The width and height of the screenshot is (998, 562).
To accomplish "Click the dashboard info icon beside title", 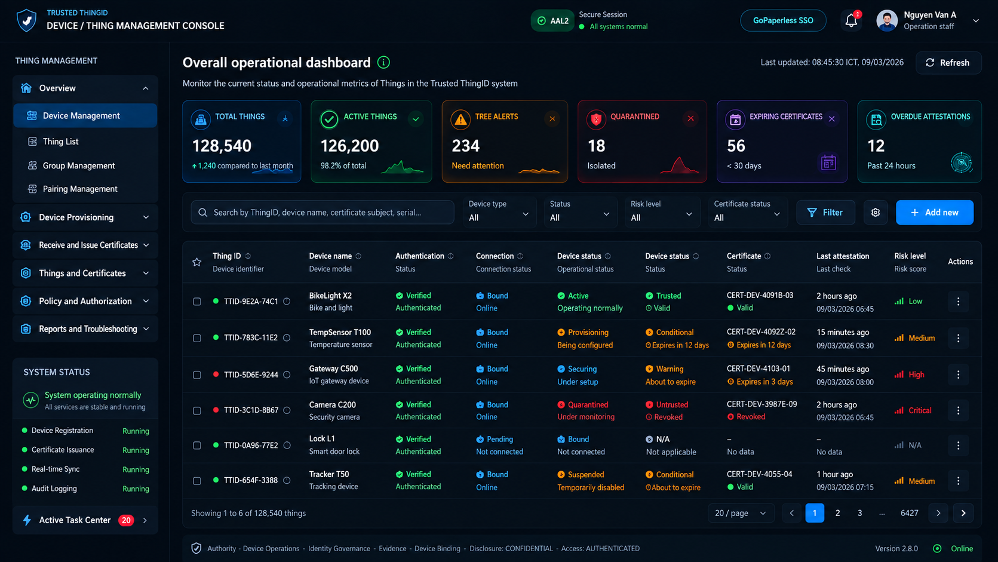I will tap(384, 62).
